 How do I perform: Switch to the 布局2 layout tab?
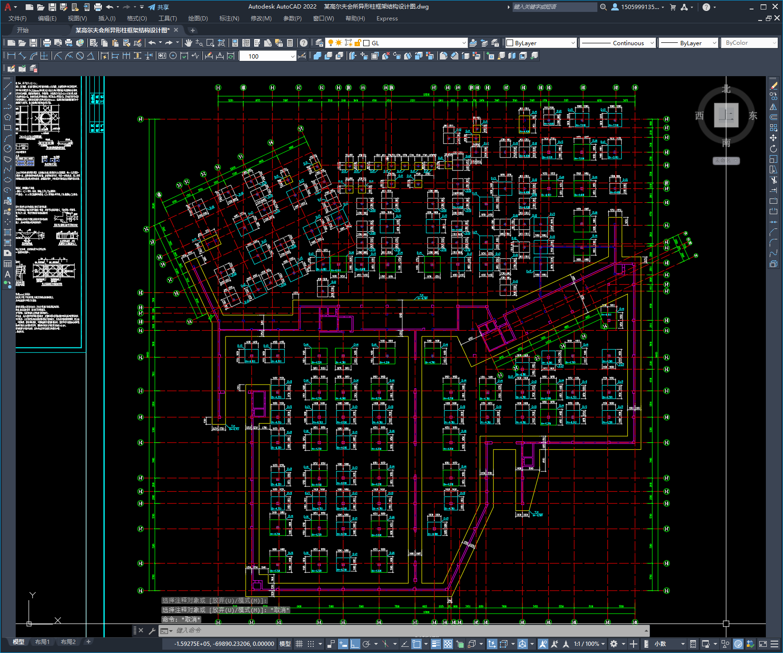68,642
